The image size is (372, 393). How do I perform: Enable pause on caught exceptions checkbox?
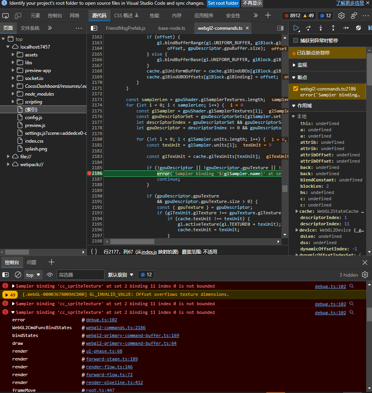[x=296, y=40]
